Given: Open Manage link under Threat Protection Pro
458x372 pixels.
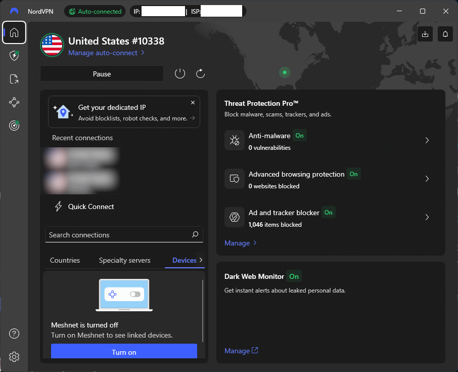Looking at the screenshot, I should coord(241,243).
